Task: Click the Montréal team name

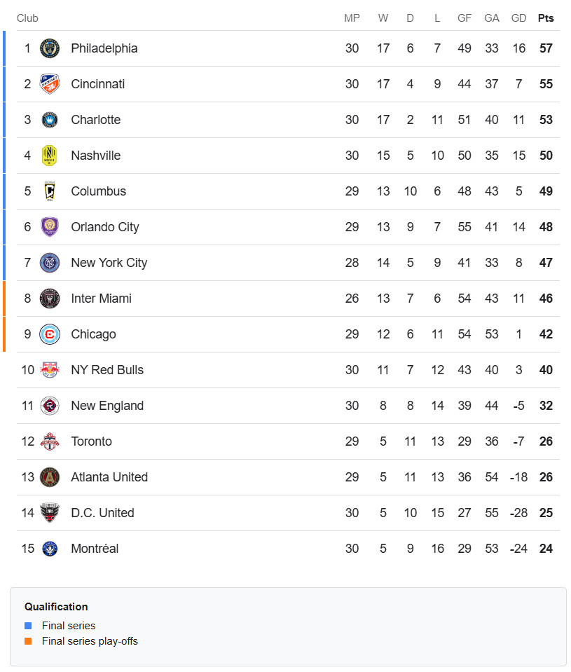Action: (95, 549)
